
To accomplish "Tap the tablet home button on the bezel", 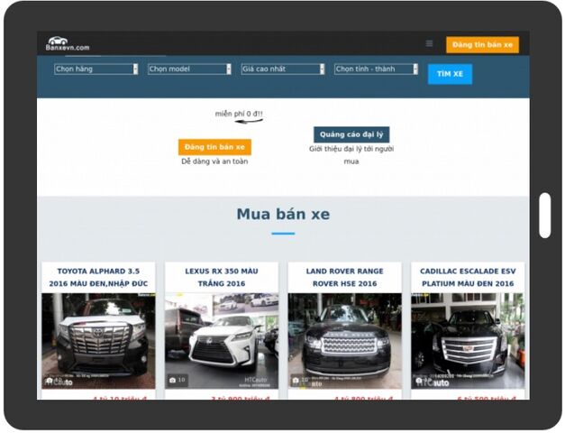I will [545, 216].
